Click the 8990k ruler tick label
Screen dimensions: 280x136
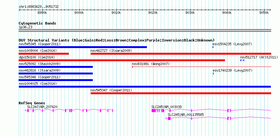(42, 13)
